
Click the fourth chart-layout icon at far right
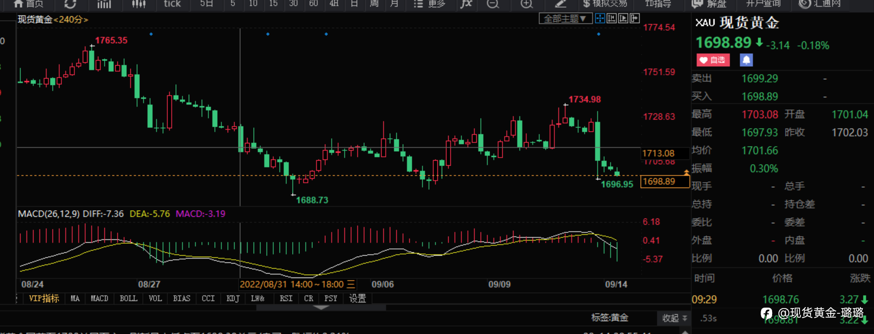(634, 19)
